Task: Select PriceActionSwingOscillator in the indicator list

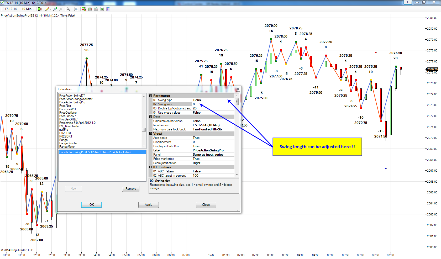Action: [76, 99]
